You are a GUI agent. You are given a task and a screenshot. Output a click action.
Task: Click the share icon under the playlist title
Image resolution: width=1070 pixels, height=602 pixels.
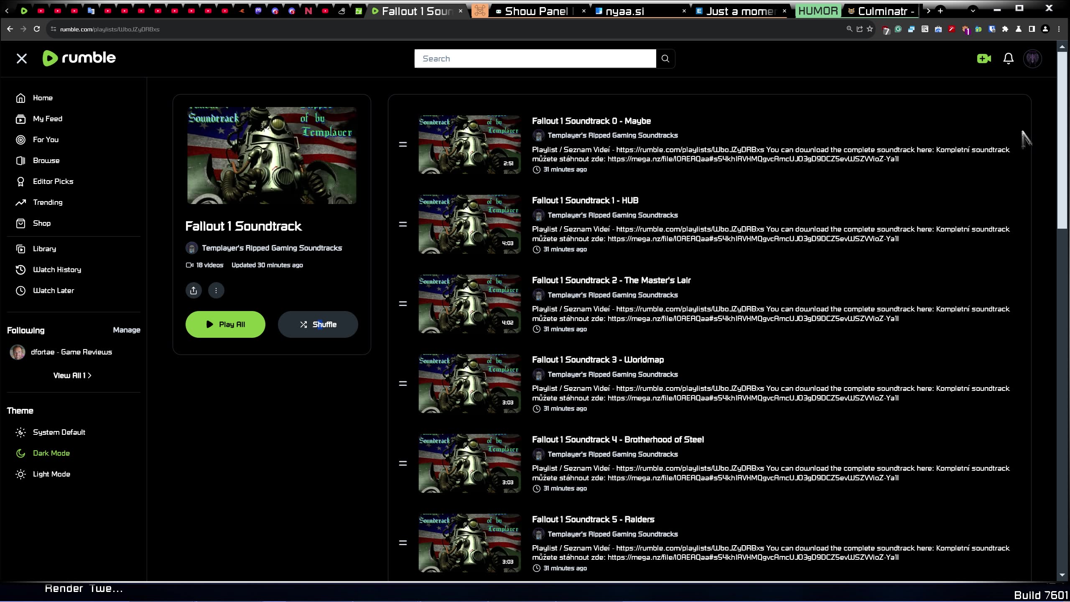tap(193, 290)
